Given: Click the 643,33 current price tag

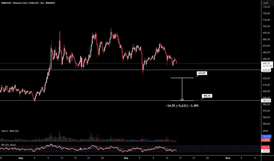Looking at the screenshot, I should tap(266, 63).
